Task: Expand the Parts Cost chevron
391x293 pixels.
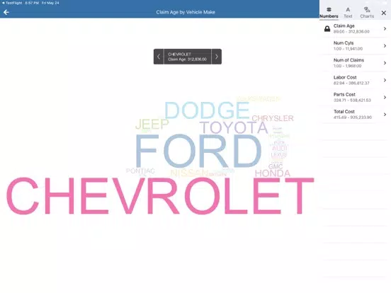Action: (385, 97)
